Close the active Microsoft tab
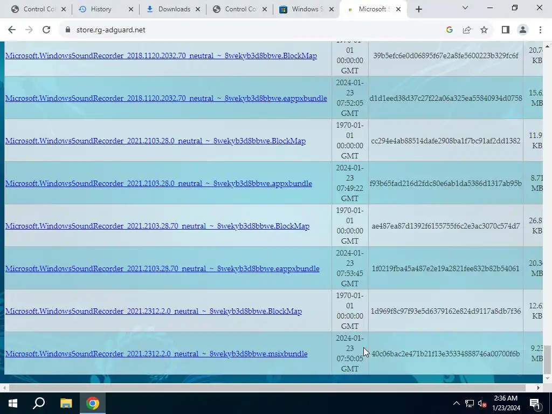The height and width of the screenshot is (414, 552). [x=398, y=10]
